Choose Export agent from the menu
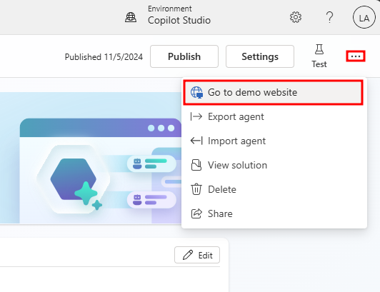Image resolution: width=380 pixels, height=292 pixels. point(274,117)
